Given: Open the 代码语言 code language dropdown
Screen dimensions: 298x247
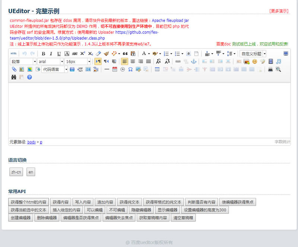Looking at the screenshot, I should coord(55,69).
